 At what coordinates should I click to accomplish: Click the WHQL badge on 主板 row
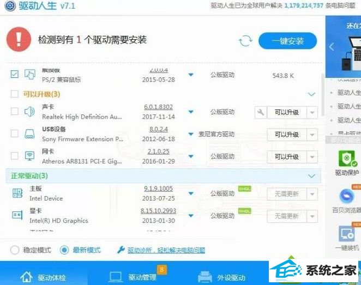coord(244,189)
